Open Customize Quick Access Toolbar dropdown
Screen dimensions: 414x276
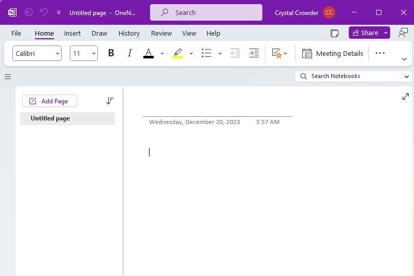(x=58, y=12)
